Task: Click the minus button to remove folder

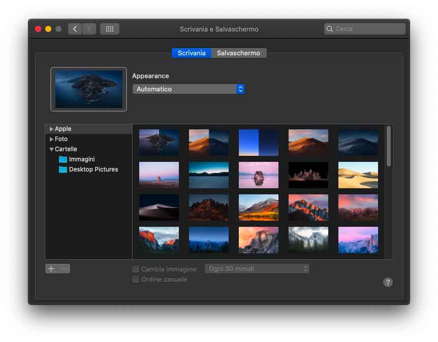Action: tap(64, 269)
